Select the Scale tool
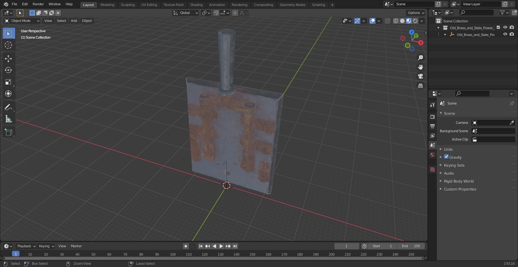Screen dimensions: 518x267 tap(8, 82)
